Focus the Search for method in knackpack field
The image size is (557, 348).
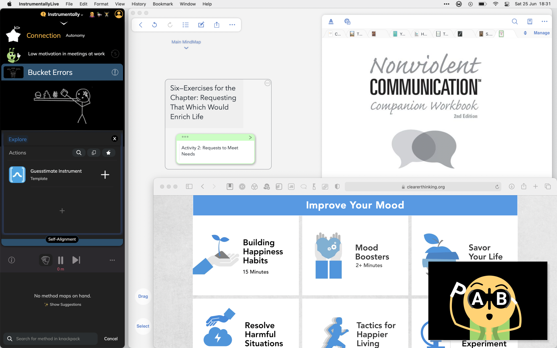tap(50, 339)
